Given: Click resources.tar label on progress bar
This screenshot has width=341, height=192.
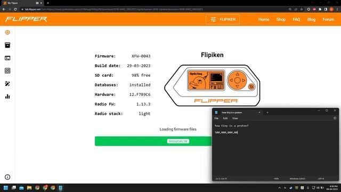Looking at the screenshot, I should (x=178, y=141).
